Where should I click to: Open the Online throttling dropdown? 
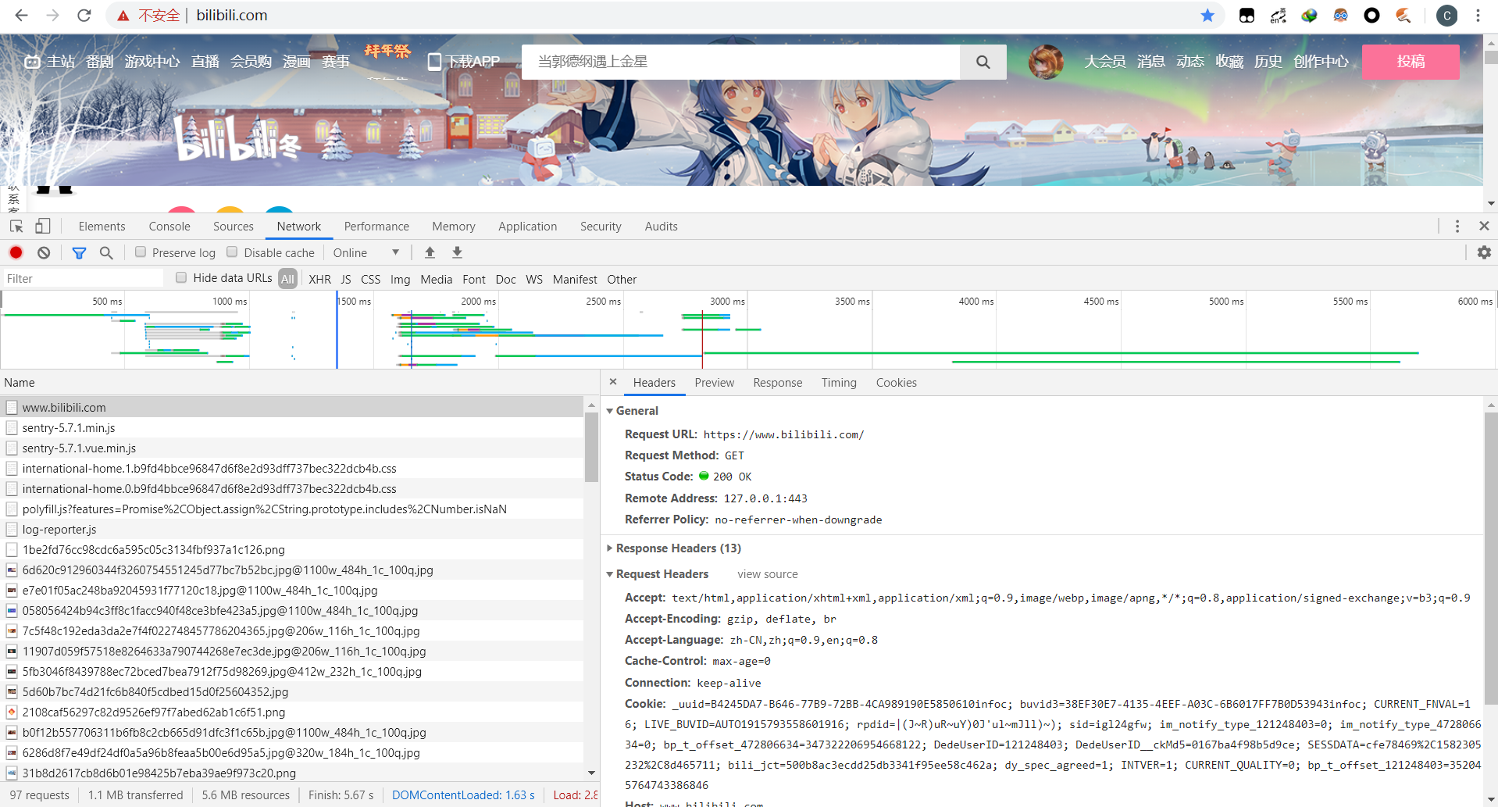coord(366,252)
